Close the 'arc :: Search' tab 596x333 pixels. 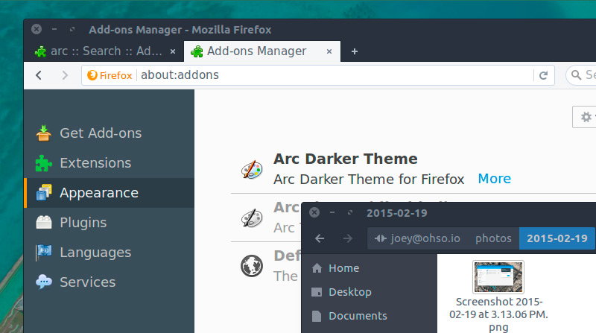coord(173,51)
